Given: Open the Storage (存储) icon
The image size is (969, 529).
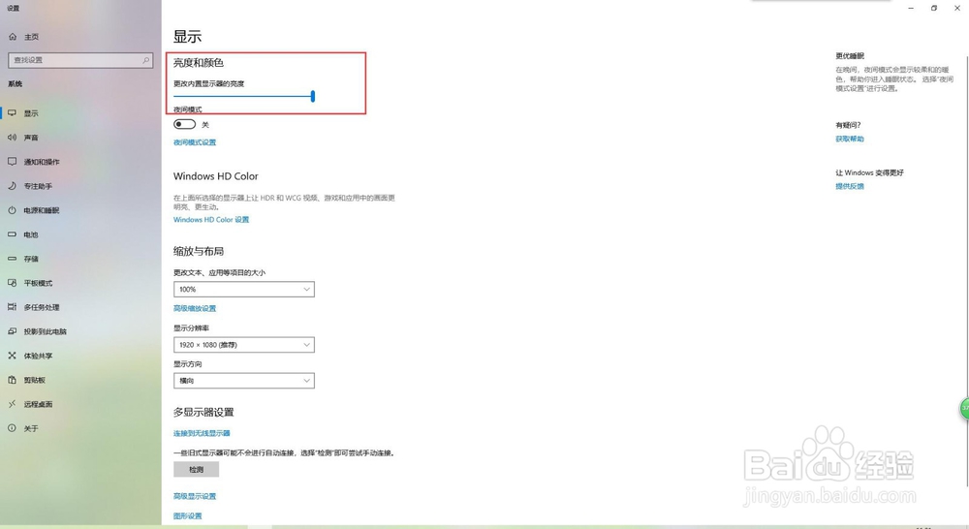Looking at the screenshot, I should click(13, 259).
